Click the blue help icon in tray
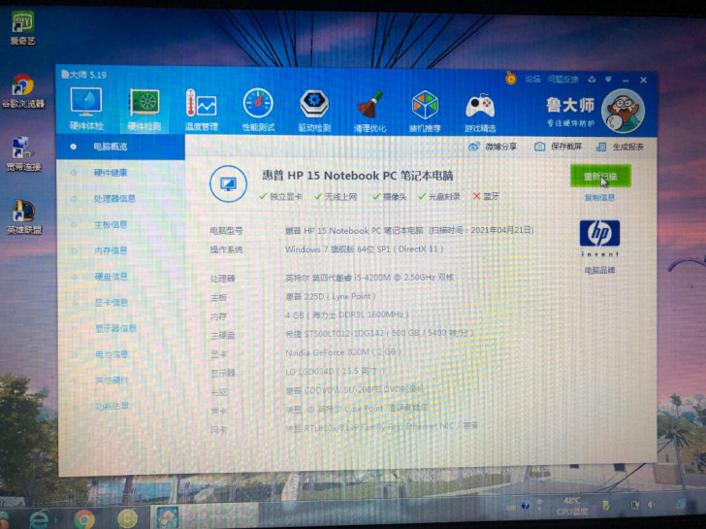 click(525, 505)
